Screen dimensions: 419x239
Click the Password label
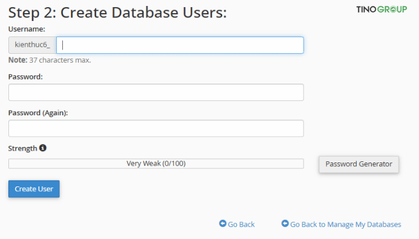click(25, 76)
